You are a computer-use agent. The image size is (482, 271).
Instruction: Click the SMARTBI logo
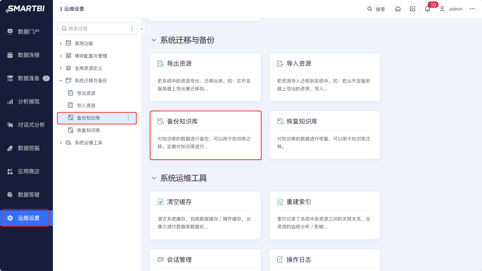(25, 9)
